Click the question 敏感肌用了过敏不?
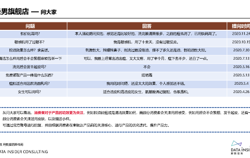 [x=29, y=42]
